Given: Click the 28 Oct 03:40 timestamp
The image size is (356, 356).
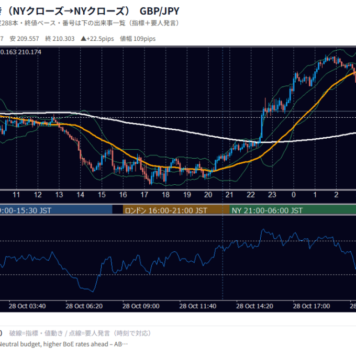Looking at the screenshot, I should pos(27,306).
